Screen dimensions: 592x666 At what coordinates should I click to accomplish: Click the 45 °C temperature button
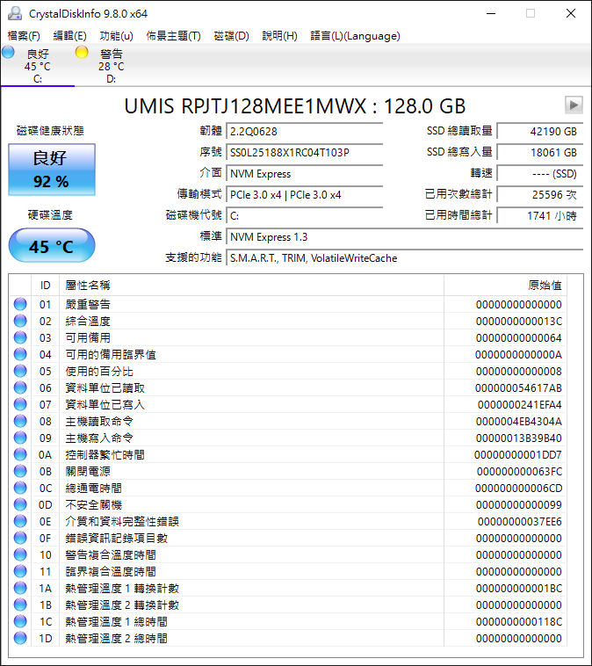tap(52, 245)
